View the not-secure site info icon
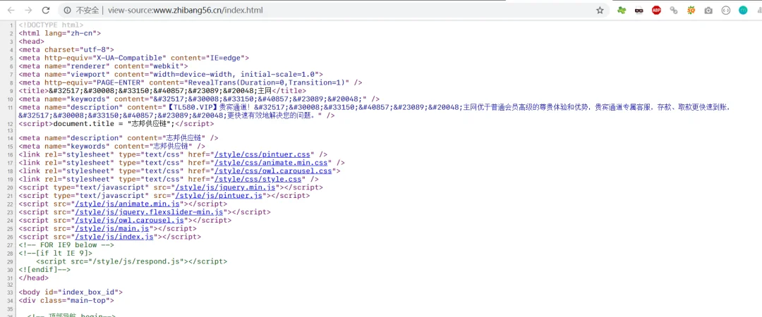This screenshot has width=762, height=317. [67, 10]
